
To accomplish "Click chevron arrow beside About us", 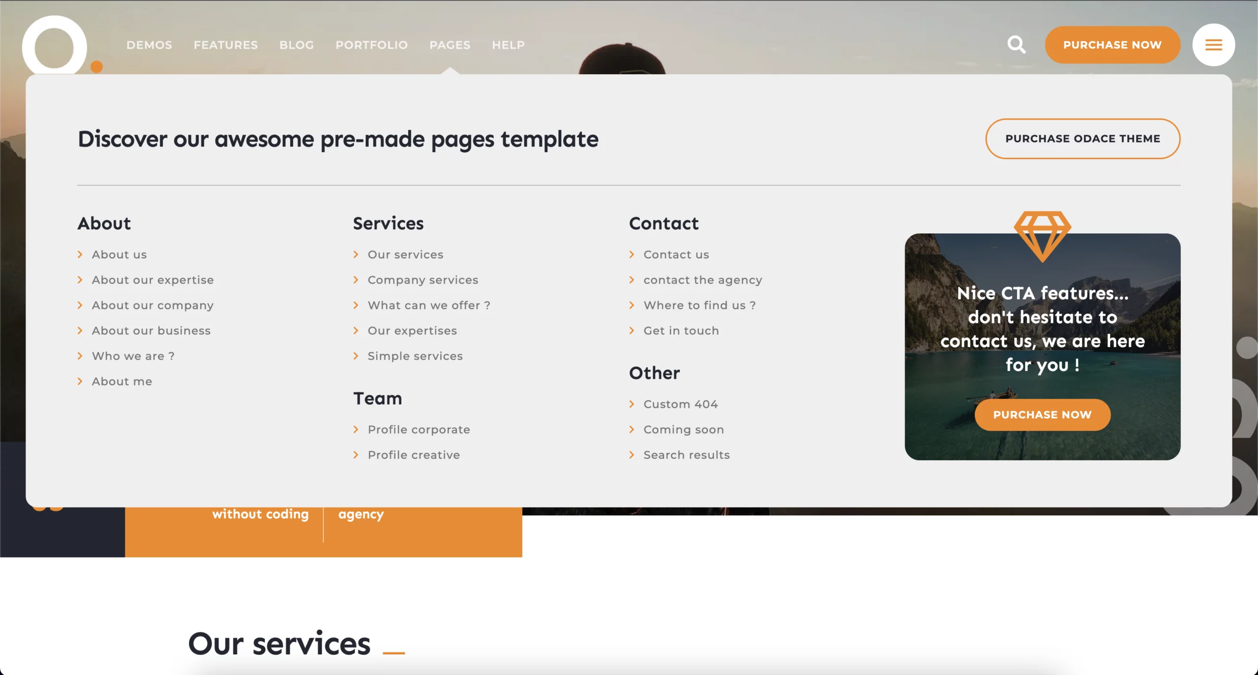I will pyautogui.click(x=80, y=254).
